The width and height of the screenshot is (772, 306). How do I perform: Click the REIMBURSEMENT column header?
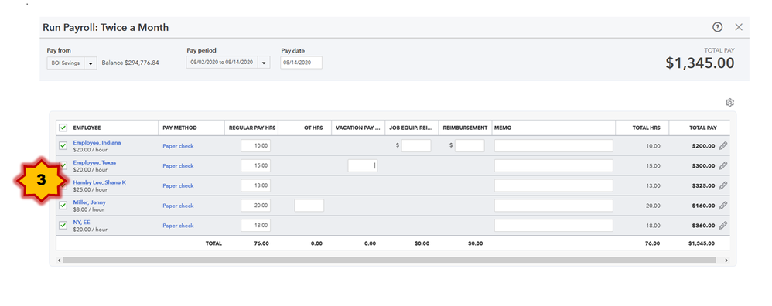465,128
